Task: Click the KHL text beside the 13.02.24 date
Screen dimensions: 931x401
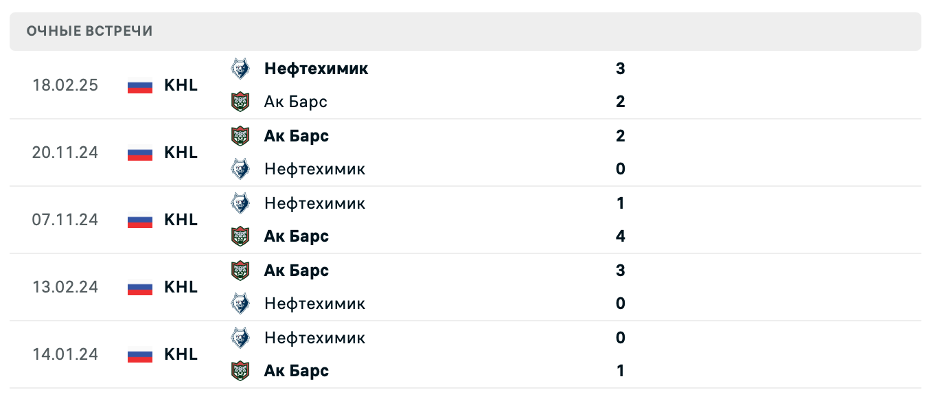Action: pos(181,287)
